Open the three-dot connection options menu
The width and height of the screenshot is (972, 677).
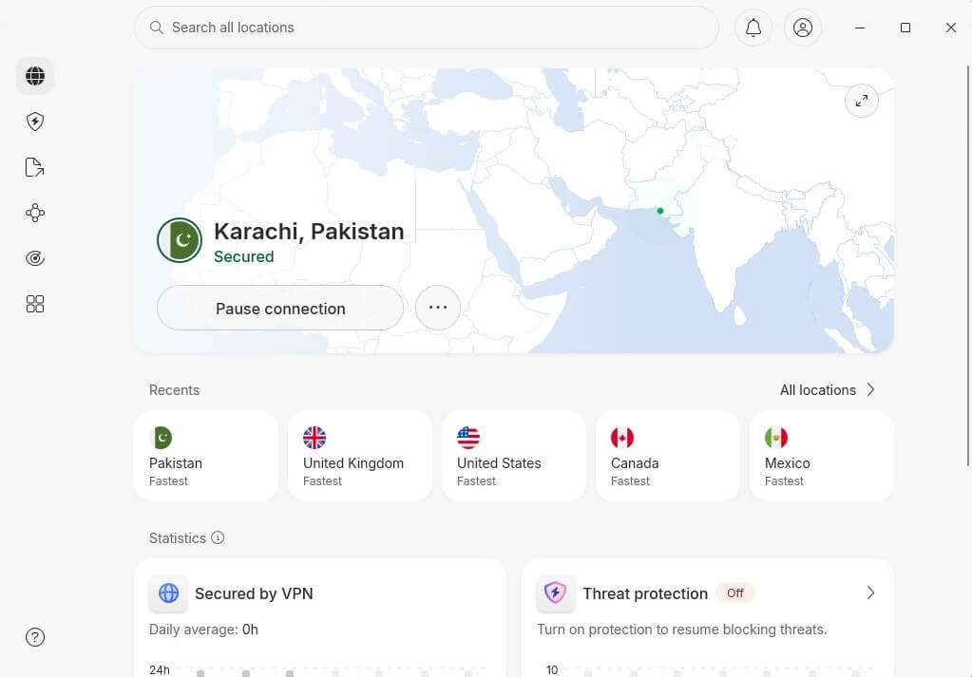click(438, 308)
